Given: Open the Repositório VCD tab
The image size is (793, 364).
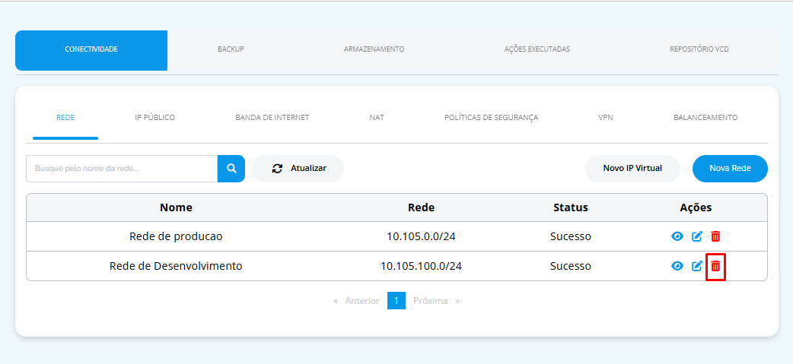Looking at the screenshot, I should tap(699, 49).
